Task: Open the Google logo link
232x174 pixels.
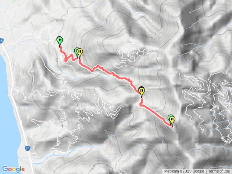Action: coord(13,169)
